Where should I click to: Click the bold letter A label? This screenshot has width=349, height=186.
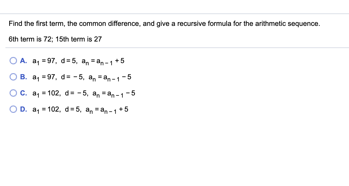tap(23, 61)
